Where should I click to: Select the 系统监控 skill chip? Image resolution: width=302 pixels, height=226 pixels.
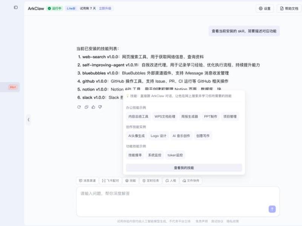coord(155,155)
